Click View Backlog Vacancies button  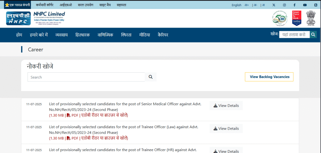point(269,77)
